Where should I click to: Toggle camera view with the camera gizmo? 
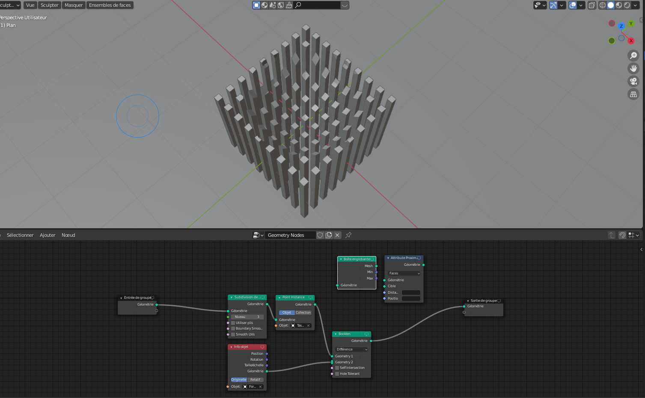pyautogui.click(x=633, y=81)
